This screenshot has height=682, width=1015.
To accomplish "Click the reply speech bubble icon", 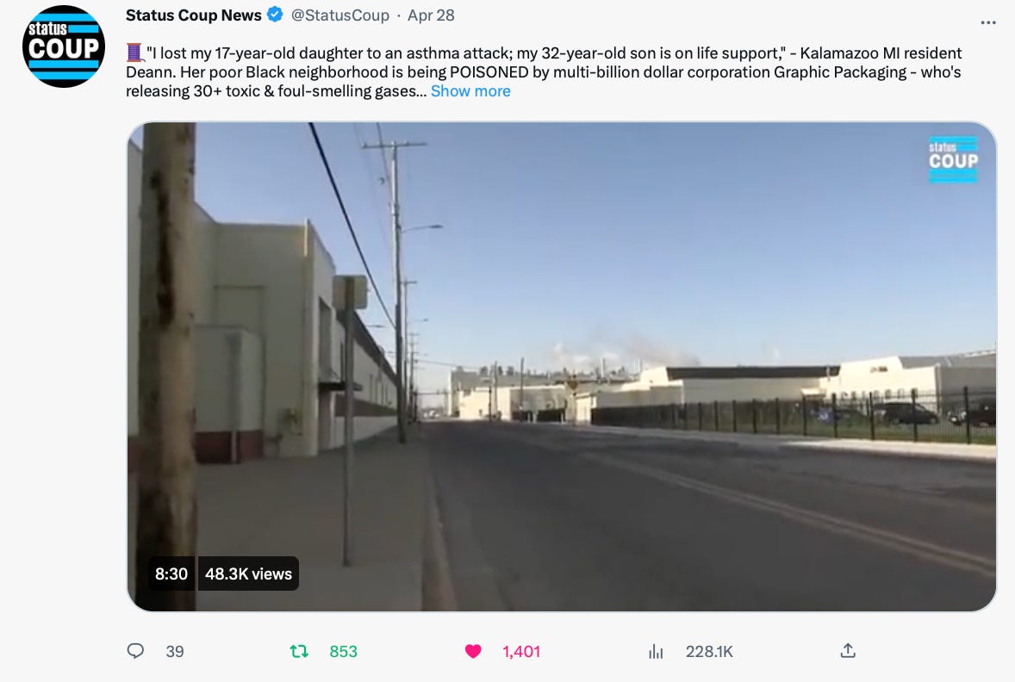I will [x=135, y=650].
